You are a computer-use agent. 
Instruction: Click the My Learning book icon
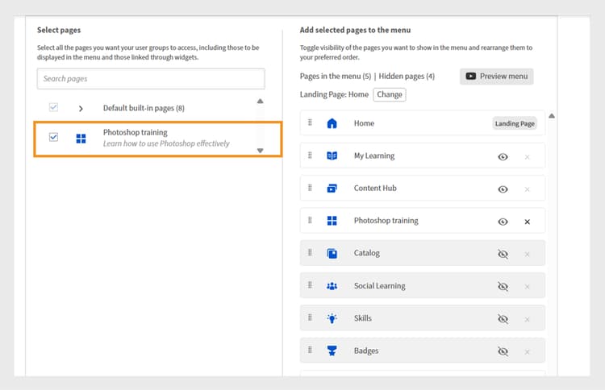pos(332,156)
